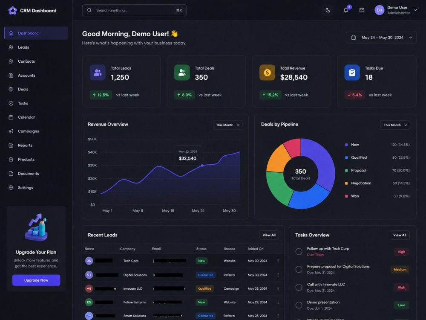Click the 'Added On' column header
This screenshot has width=426, height=320.
pyautogui.click(x=255, y=249)
